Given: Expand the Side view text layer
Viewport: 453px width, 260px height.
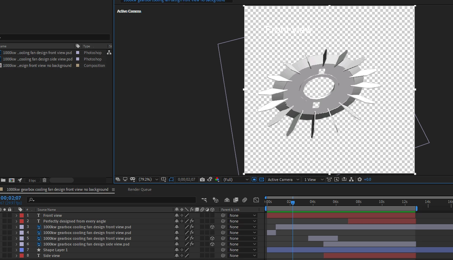Looking at the screenshot, I should pos(16,256).
